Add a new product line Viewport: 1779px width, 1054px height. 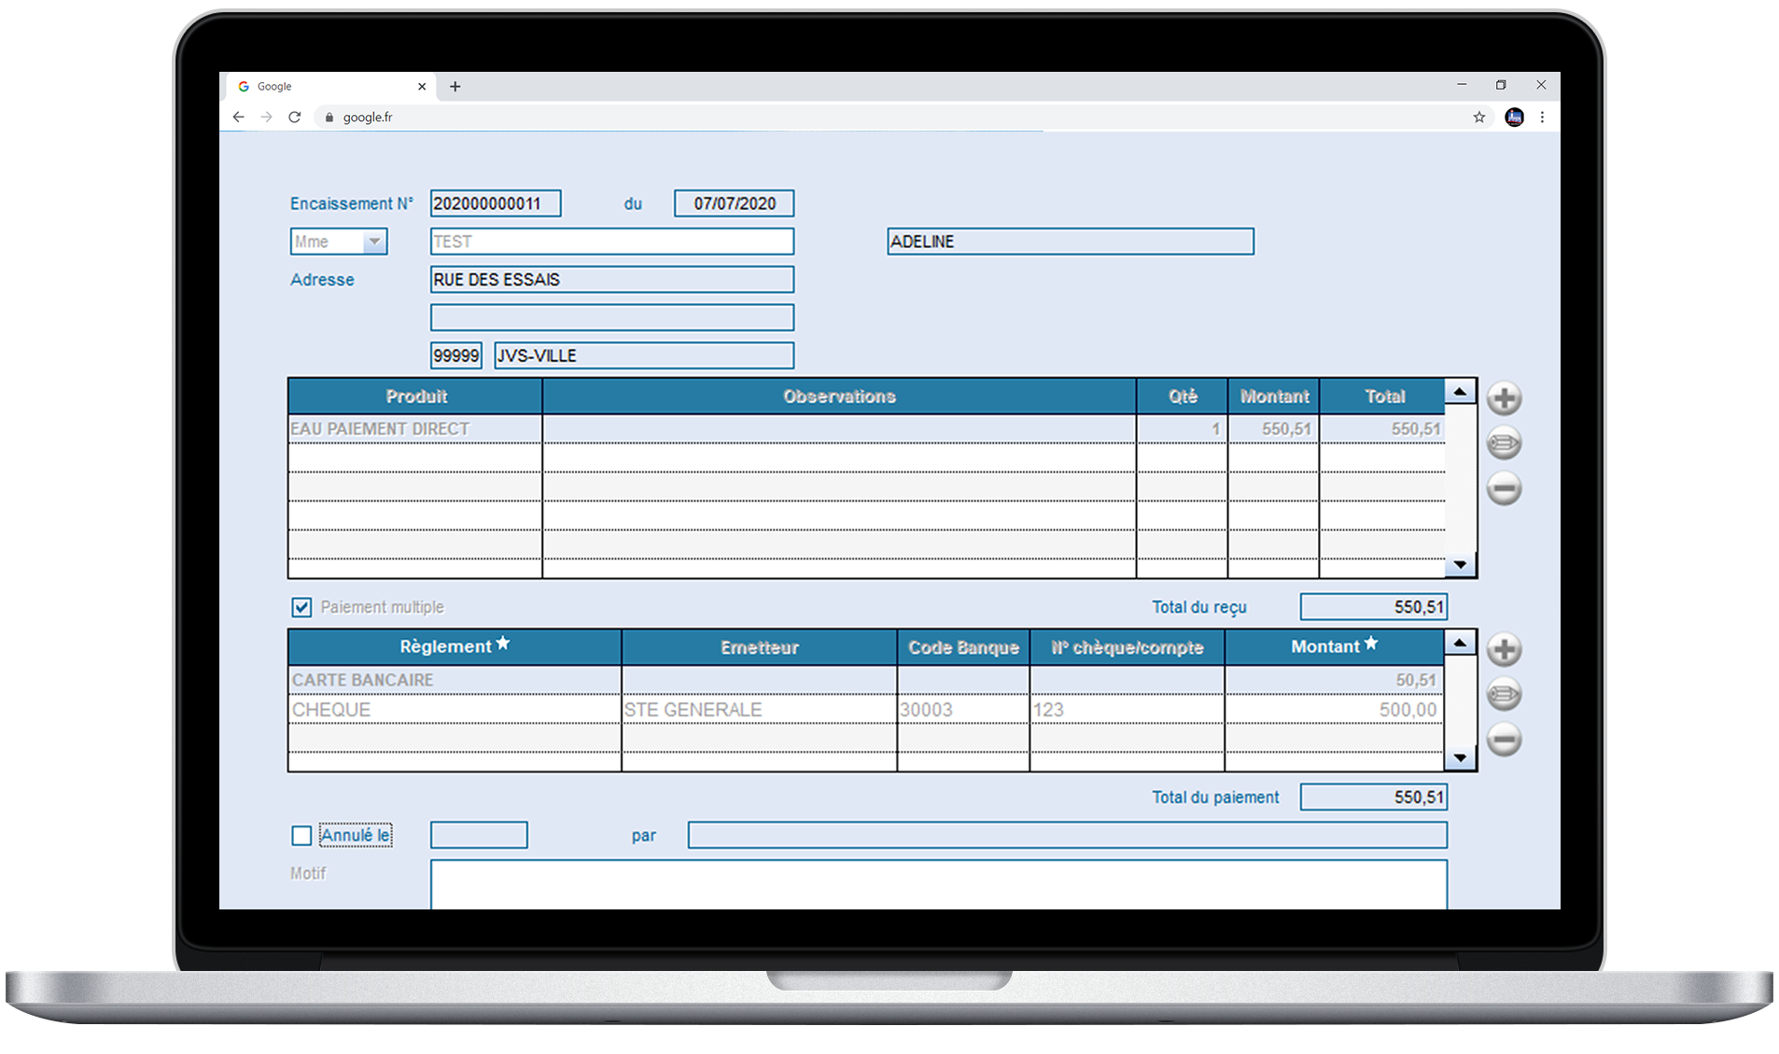[x=1504, y=397]
